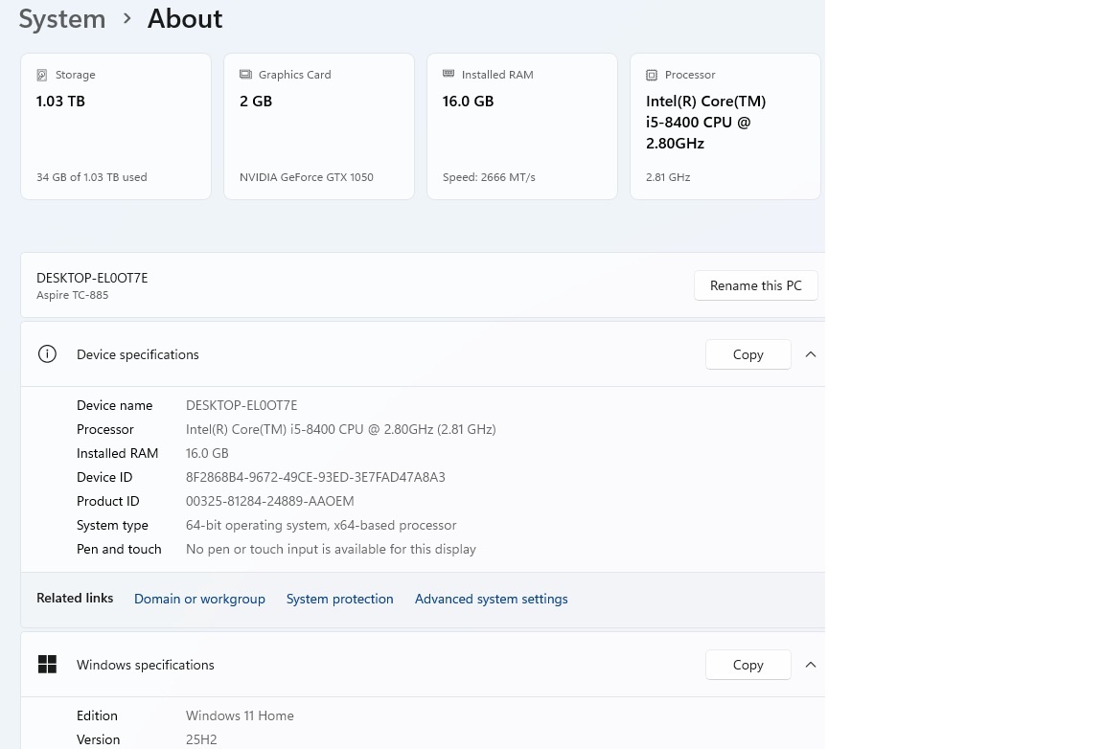Open the Domain or workgroup link

click(200, 599)
